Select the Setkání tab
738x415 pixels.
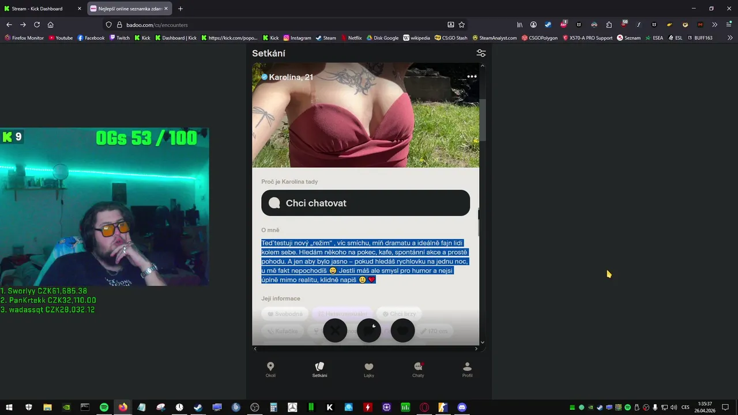pyautogui.click(x=319, y=369)
